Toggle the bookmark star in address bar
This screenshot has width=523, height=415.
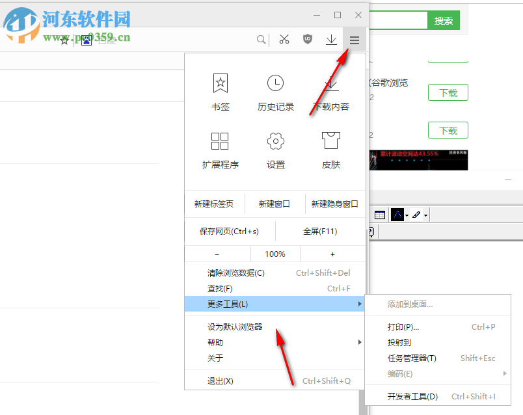pos(64,40)
